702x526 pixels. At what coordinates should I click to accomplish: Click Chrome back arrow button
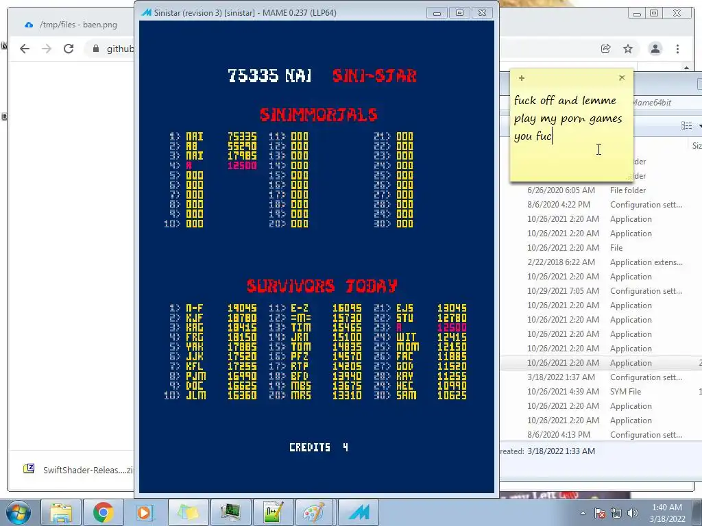click(25, 49)
